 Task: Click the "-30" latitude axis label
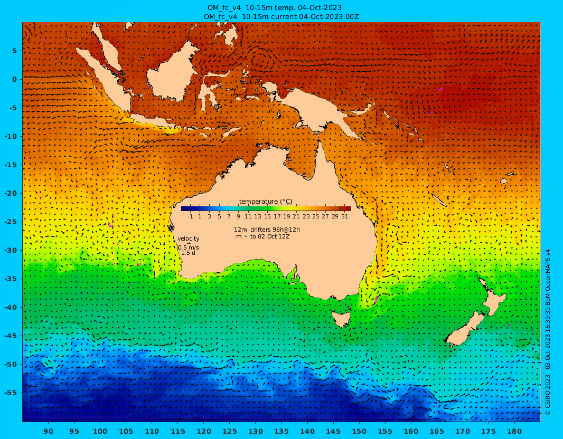click(11, 250)
